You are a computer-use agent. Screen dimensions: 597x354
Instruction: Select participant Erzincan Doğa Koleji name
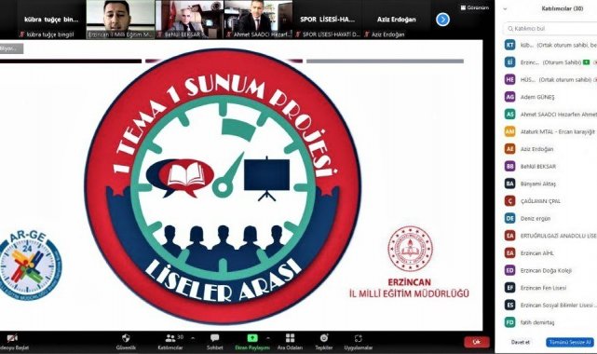click(546, 271)
